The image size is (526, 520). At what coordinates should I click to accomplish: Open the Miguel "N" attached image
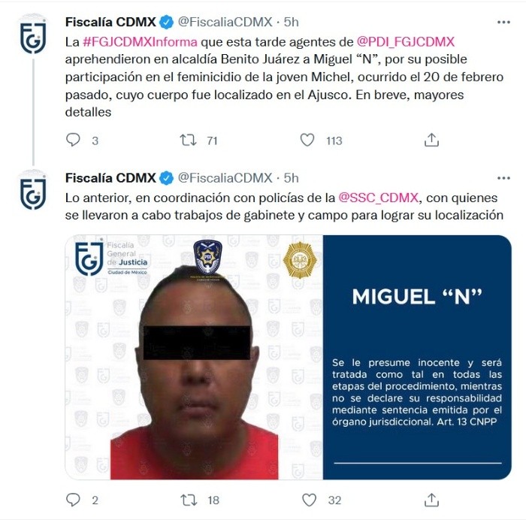(288, 357)
